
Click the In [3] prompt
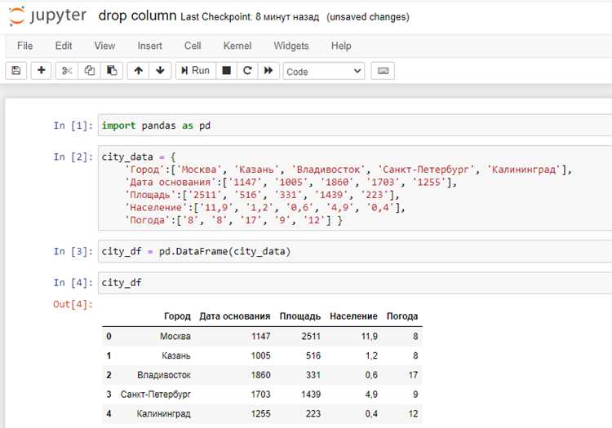[x=73, y=251]
